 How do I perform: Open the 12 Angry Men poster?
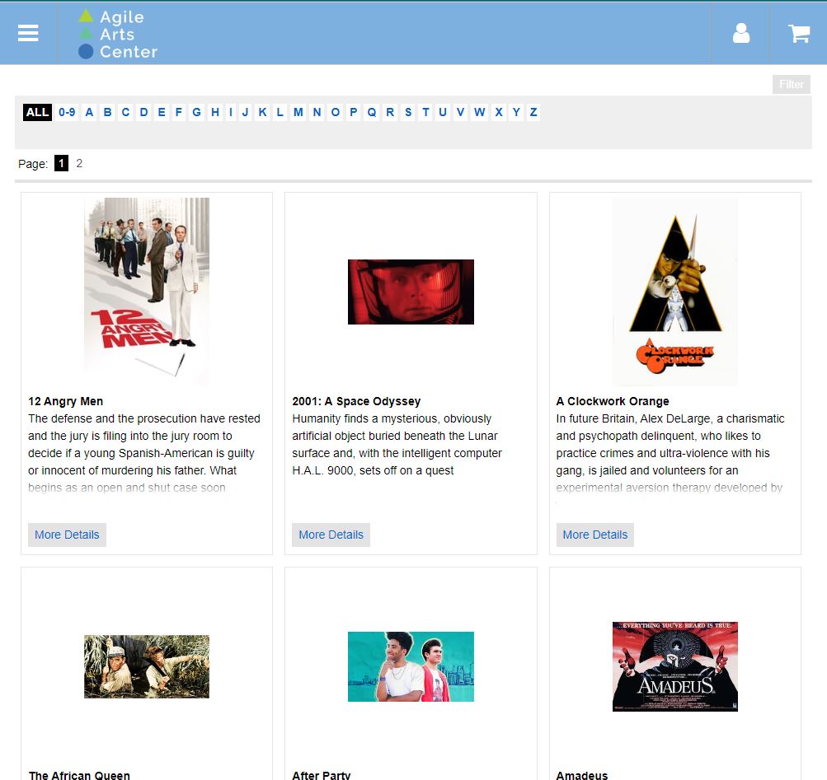tap(147, 292)
